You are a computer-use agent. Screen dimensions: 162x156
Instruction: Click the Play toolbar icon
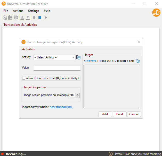46,18
